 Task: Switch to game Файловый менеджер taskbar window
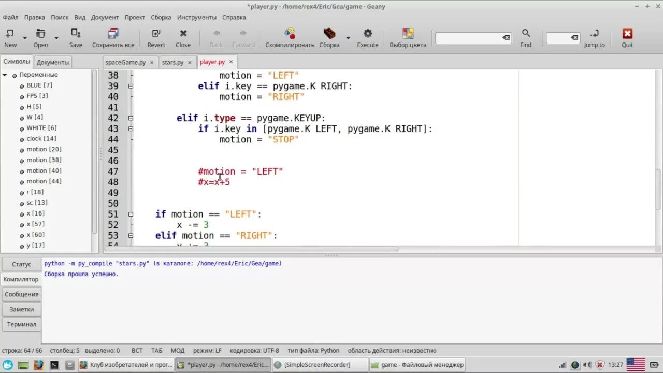pyautogui.click(x=417, y=365)
